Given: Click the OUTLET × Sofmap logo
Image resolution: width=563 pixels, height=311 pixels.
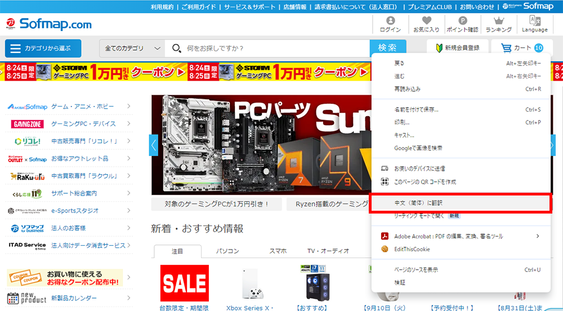Looking at the screenshot, I should pos(28,159).
